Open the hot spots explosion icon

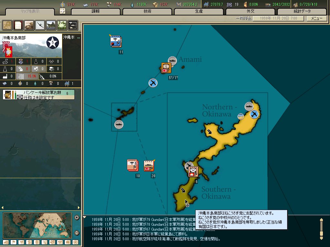(x=62, y=25)
